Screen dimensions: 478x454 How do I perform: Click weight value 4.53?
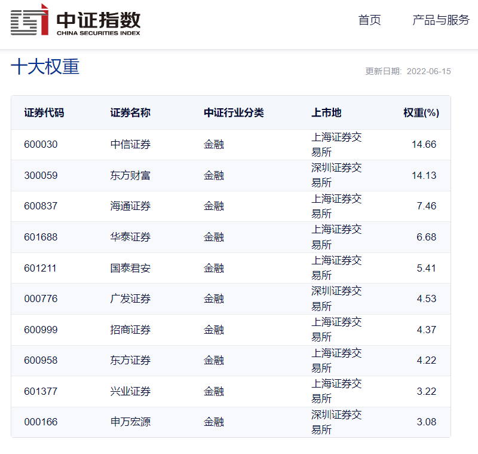coord(427,298)
